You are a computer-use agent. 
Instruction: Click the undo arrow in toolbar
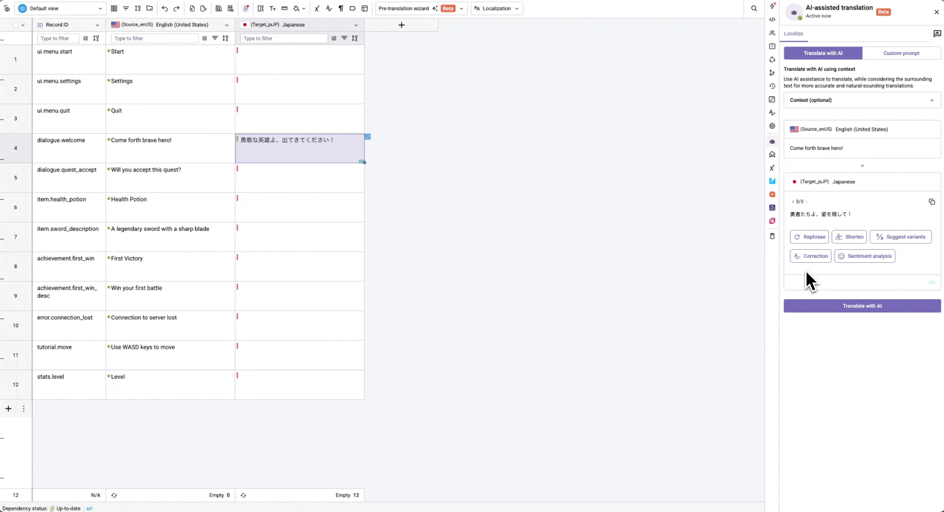pos(164,9)
